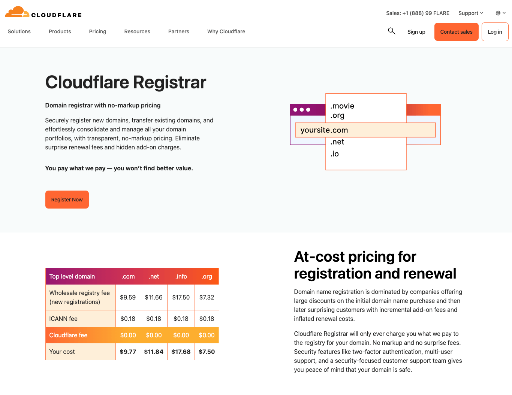Click the $11.66 wholesale fee cell
This screenshot has height=395, width=512.
coord(154,297)
